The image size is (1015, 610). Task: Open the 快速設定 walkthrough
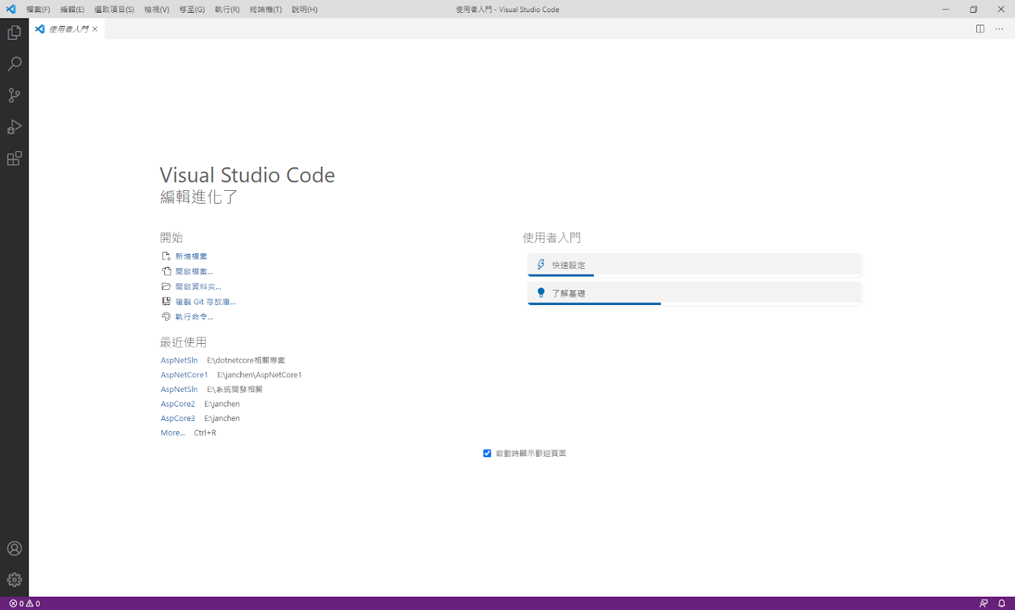(694, 265)
